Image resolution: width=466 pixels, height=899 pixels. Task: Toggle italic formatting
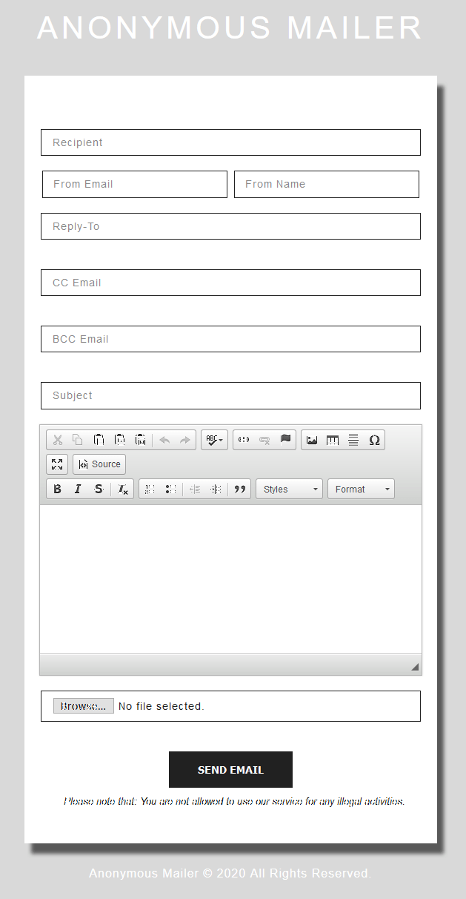78,490
